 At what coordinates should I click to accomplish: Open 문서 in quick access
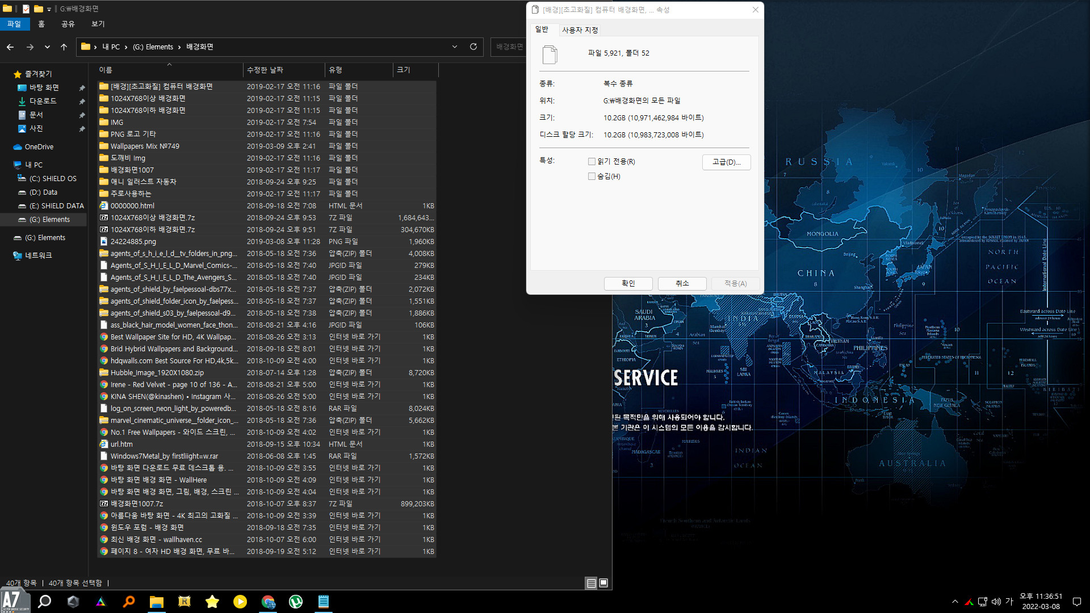click(x=36, y=115)
